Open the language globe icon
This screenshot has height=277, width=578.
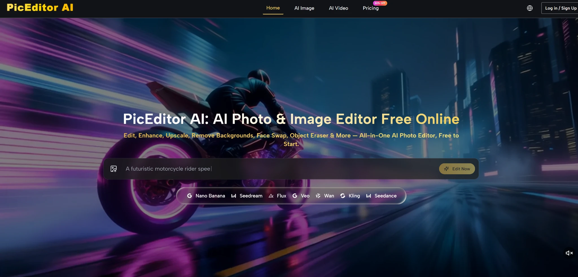coord(530,8)
